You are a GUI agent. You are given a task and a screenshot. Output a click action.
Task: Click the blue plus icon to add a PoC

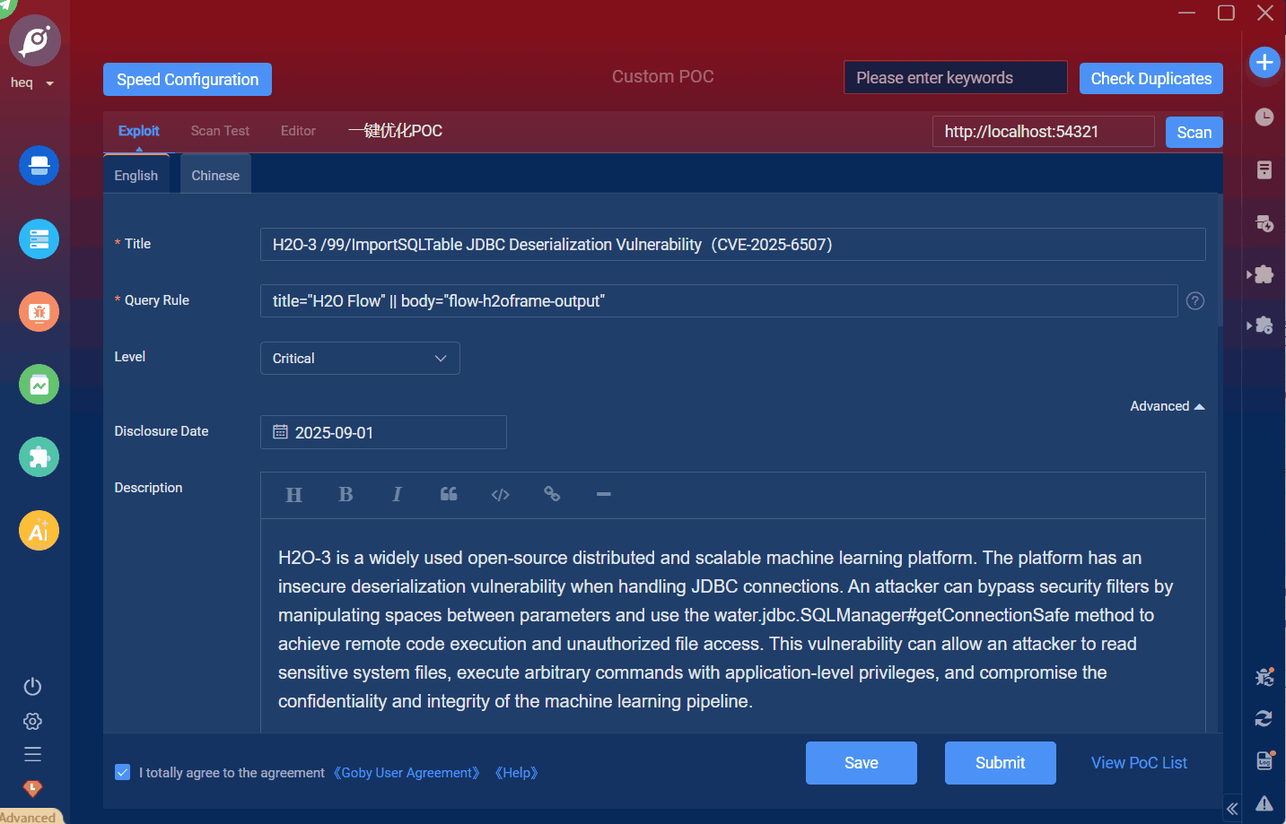pos(1264,62)
